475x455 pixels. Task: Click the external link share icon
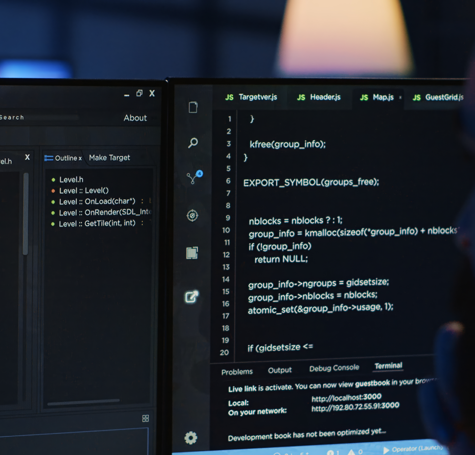tap(192, 297)
